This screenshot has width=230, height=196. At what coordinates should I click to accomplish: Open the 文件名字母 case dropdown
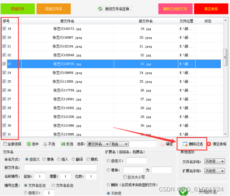[215, 161]
